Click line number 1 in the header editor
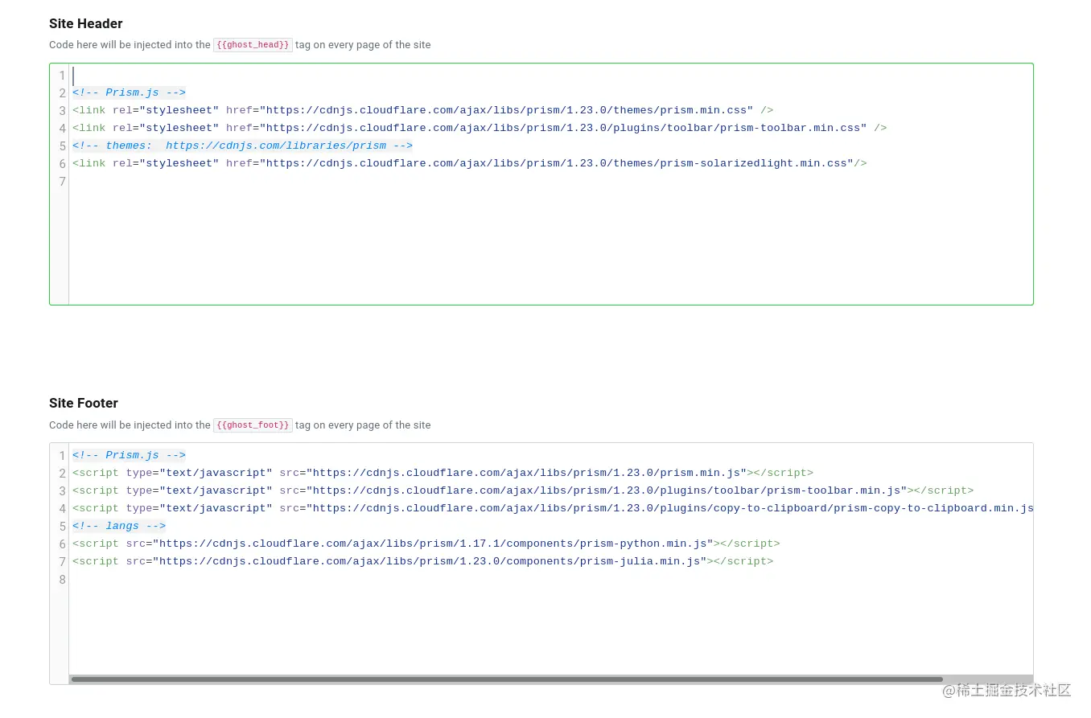 (x=62, y=76)
